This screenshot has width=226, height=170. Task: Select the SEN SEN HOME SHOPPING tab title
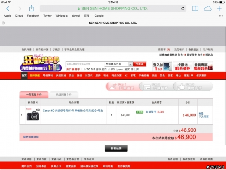(x=113, y=23)
